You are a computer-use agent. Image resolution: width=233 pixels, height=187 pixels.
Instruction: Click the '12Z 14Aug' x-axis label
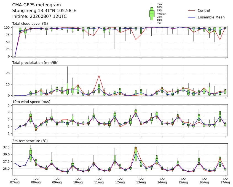click(162, 181)
